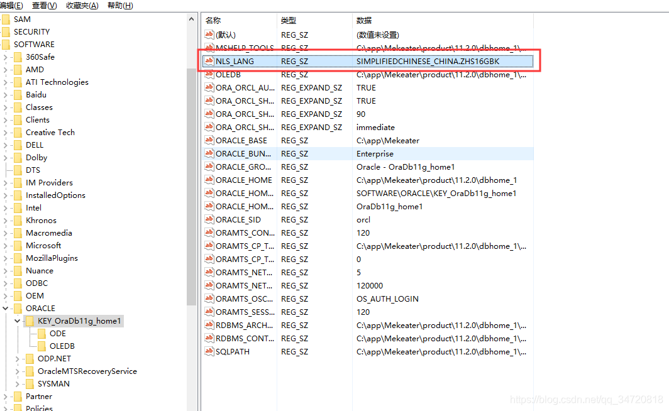This screenshot has width=669, height=411.
Task: Click the NLS_LANG string value icon
Action: 209,61
